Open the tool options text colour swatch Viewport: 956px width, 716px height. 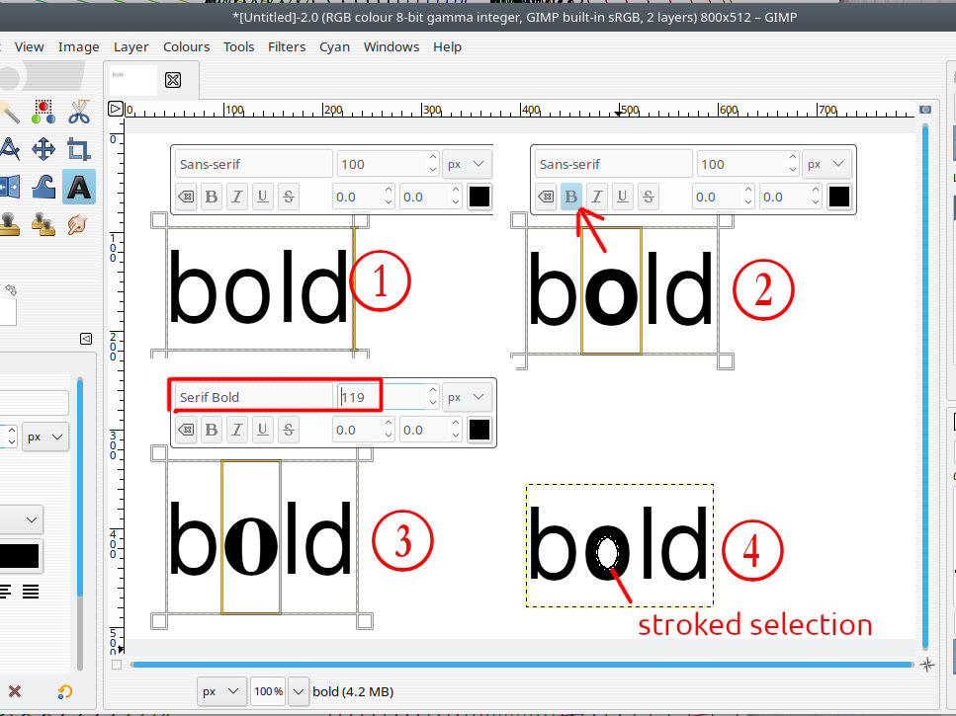point(20,556)
